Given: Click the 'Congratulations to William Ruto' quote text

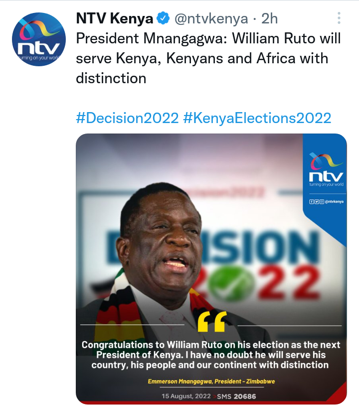Looking at the screenshot, I should point(211,355).
